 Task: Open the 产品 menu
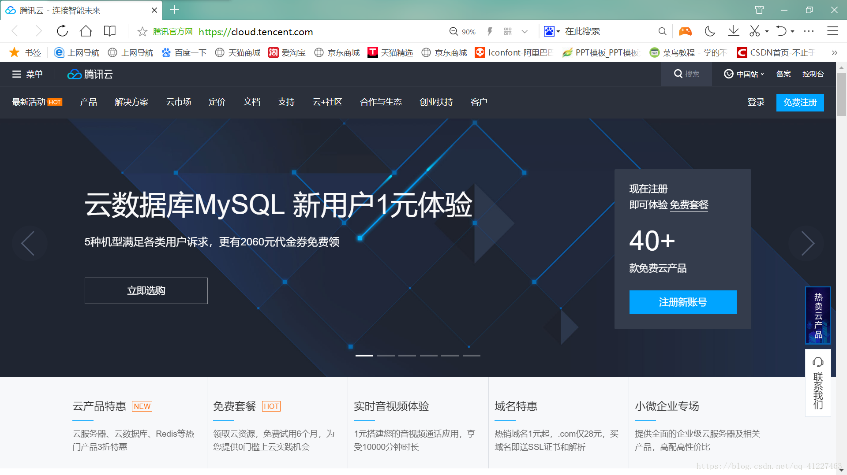pyautogui.click(x=89, y=102)
